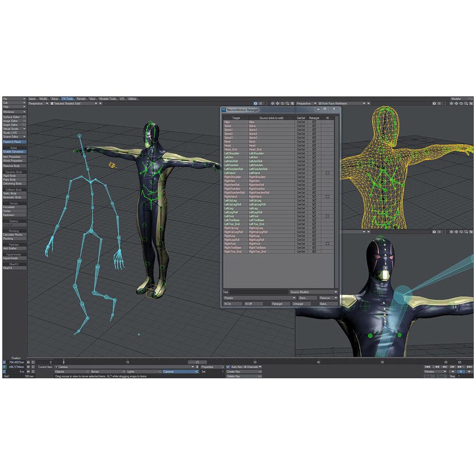
Task: Expand the Presets dropdown in Retarget window
Action: pyautogui.click(x=259, y=298)
